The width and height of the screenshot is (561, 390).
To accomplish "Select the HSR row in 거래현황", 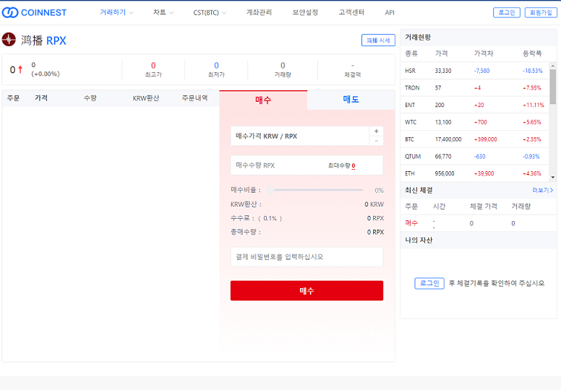I will (474, 71).
